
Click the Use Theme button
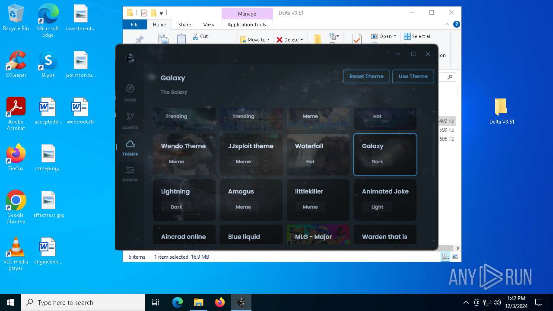[413, 76]
